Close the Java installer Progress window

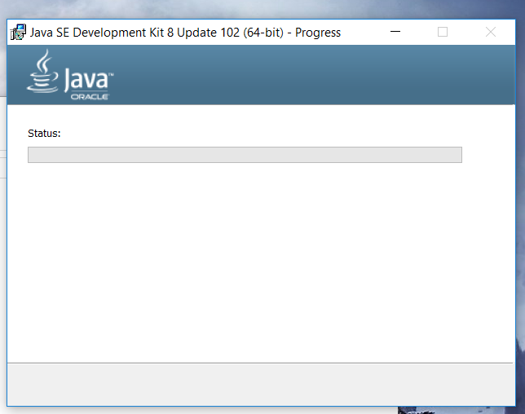point(491,32)
